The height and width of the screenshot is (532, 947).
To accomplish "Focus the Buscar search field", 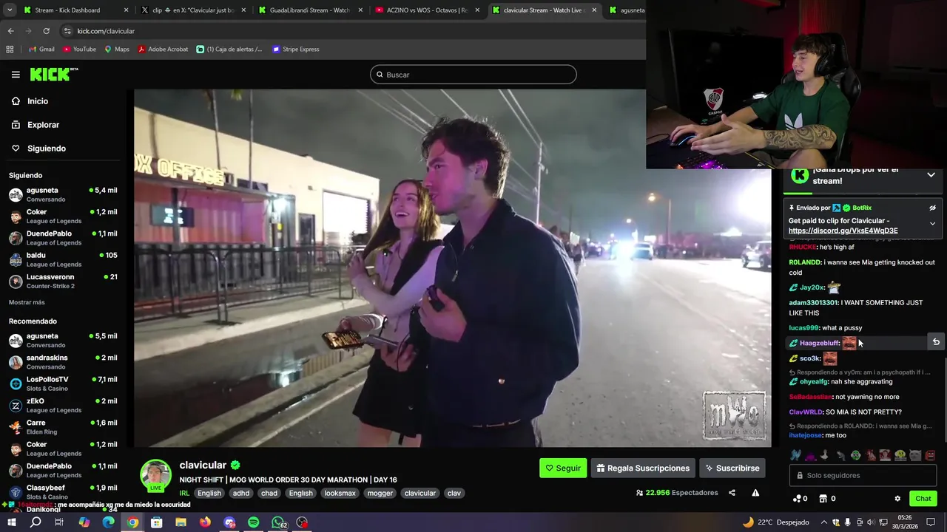I will tap(473, 75).
